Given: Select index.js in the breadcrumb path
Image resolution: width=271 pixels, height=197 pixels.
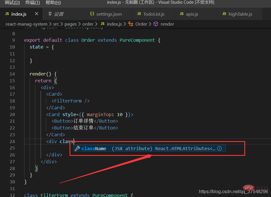Looking at the screenshot, I should [x=114, y=24].
